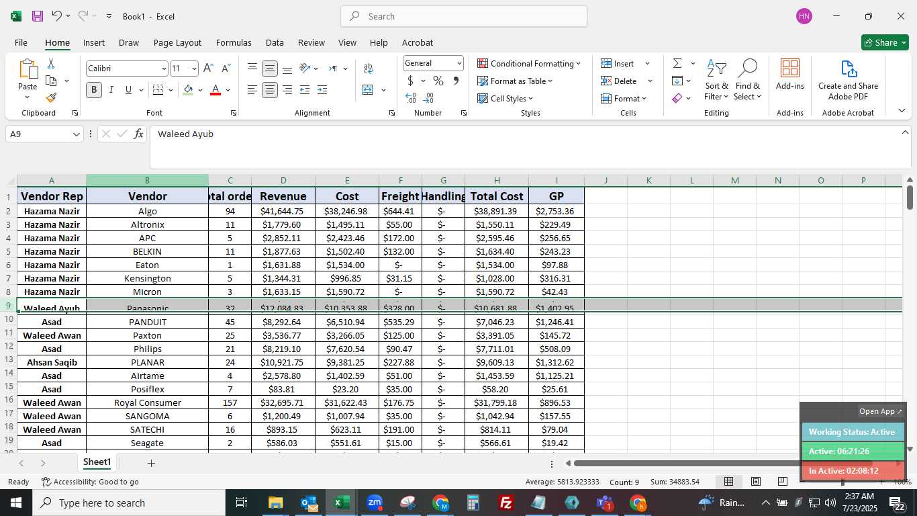Click Create and Share Adobe PDF
917x516 pixels.
[849, 81]
